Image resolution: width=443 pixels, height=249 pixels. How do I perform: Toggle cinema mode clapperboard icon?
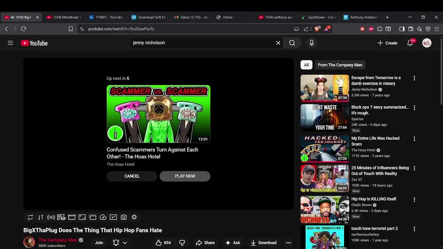pos(72,217)
